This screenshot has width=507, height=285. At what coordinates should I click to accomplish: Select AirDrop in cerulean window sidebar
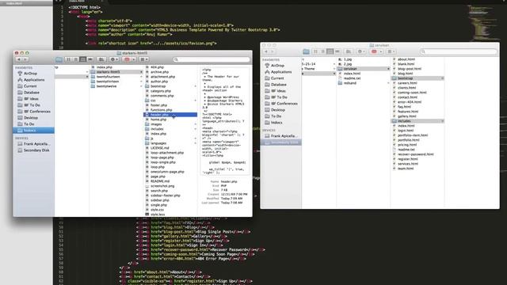(x=277, y=66)
